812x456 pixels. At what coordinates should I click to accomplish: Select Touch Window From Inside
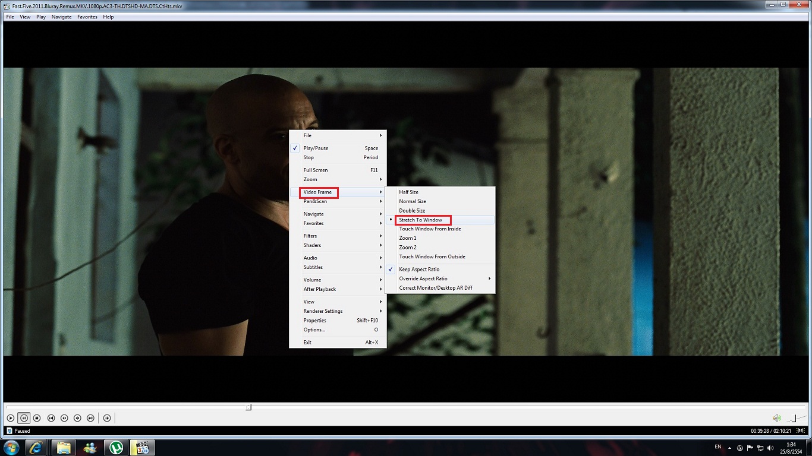pyautogui.click(x=440, y=229)
